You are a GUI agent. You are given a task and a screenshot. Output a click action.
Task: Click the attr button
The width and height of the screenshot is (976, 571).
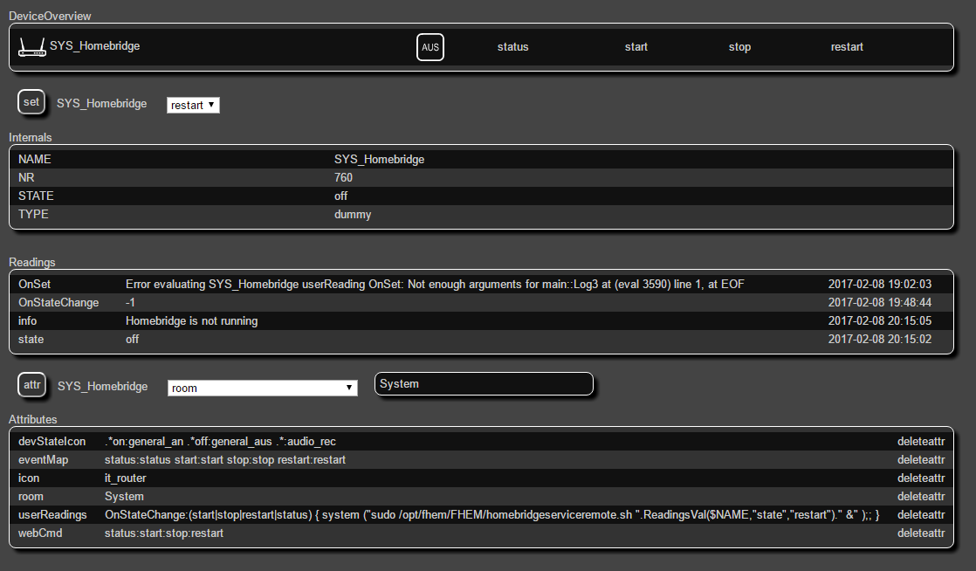click(x=31, y=385)
